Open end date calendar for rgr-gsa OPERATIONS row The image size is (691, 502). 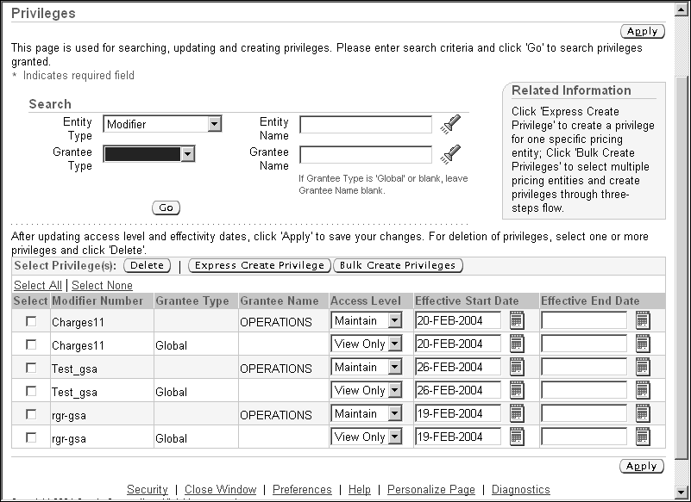[x=643, y=413]
